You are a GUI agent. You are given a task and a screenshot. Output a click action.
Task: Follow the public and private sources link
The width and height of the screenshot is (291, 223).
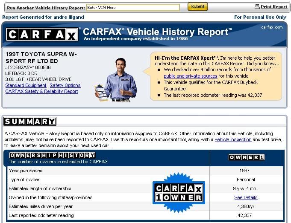click(191, 76)
